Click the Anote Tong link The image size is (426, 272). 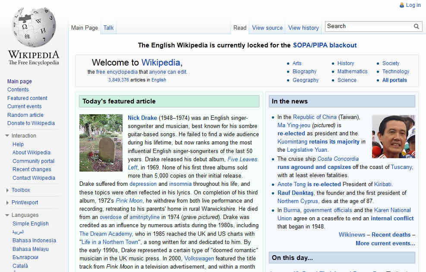click(x=291, y=184)
